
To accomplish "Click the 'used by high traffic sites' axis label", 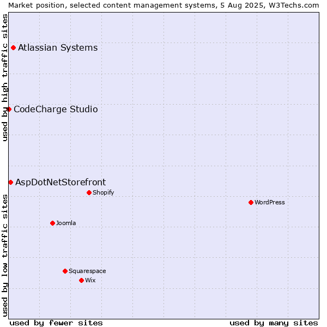I will pos(5,77).
